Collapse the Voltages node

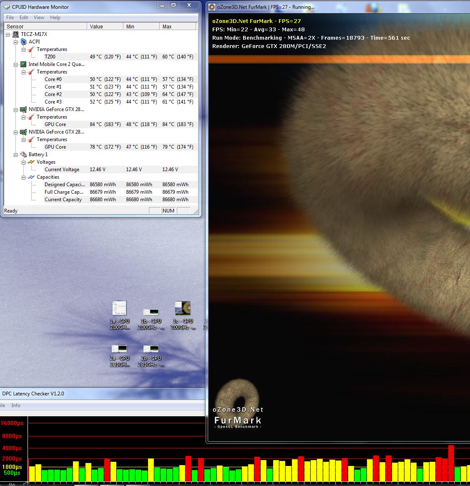23,162
